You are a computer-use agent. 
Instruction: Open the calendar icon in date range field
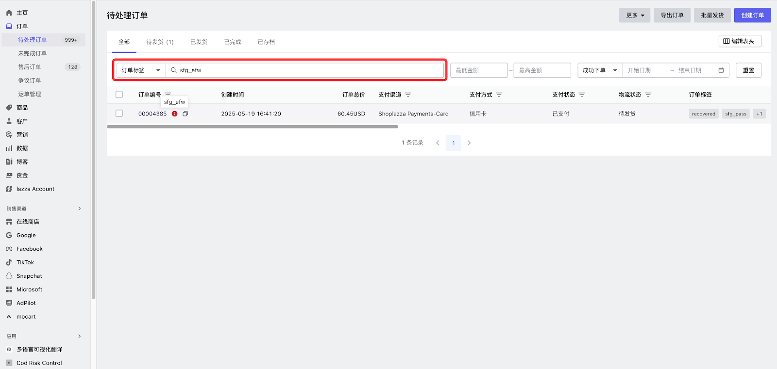click(721, 70)
